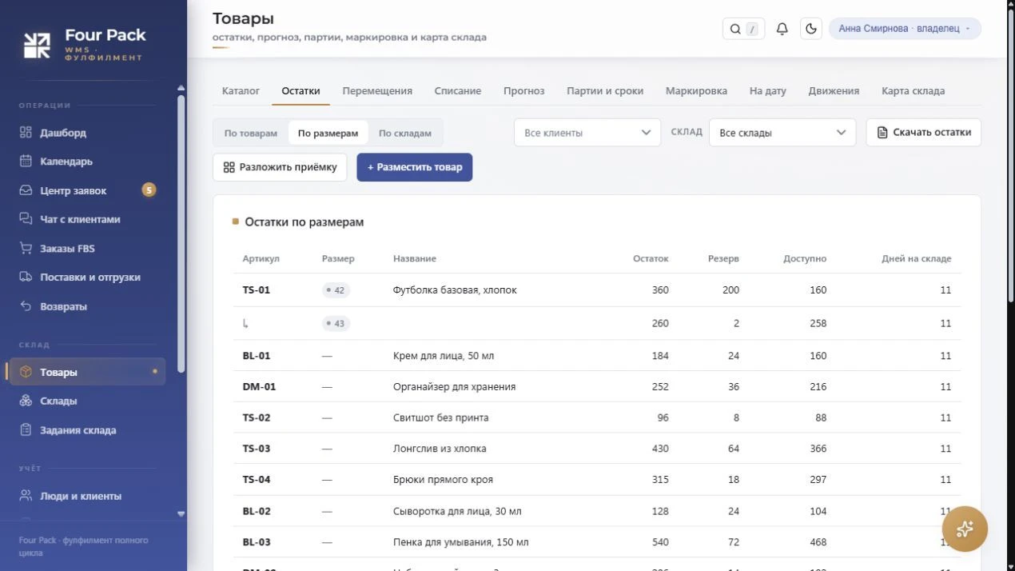Viewport: 1015px width, 571px height.
Task: Click the Товары box icon
Action: coord(26,372)
